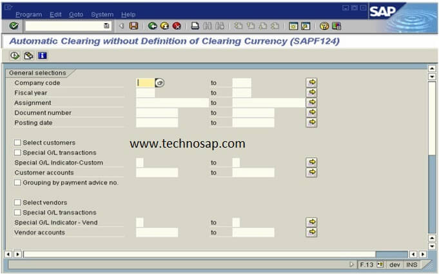Click the green Back arrow icon
Viewport: 439px width, 274px height.
[152, 26]
